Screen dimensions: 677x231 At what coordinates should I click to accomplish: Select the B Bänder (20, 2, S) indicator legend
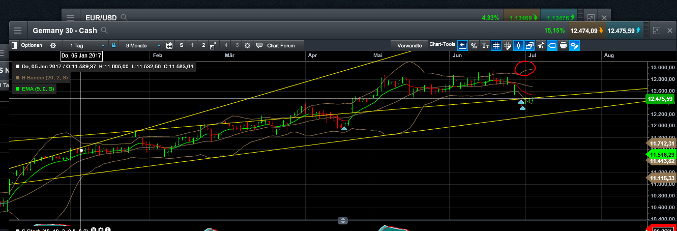click(42, 77)
